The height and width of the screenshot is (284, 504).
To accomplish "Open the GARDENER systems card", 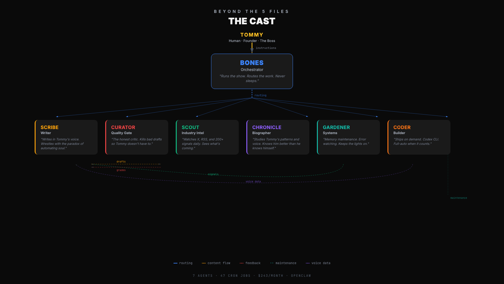I will (x=348, y=137).
